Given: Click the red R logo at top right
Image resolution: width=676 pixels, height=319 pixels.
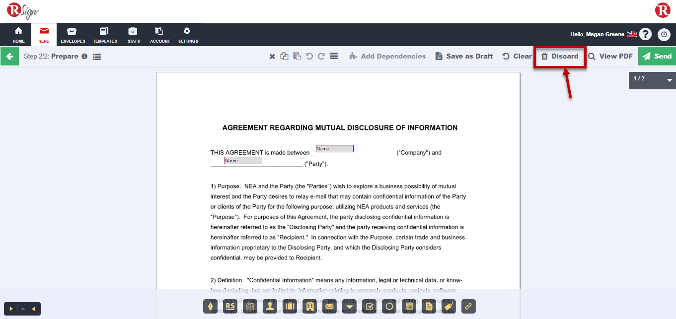Looking at the screenshot, I should 663,10.
